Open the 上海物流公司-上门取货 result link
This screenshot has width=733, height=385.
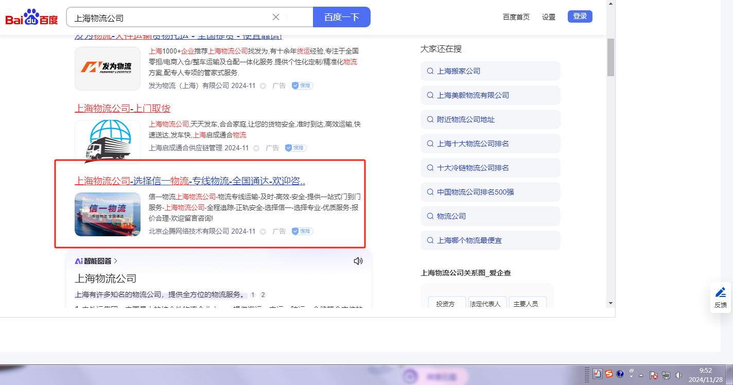coord(123,109)
